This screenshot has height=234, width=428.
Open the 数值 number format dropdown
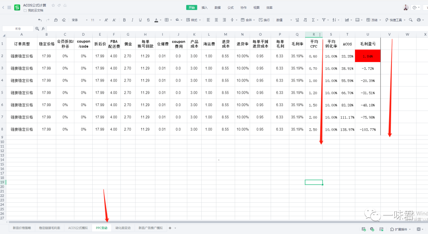click(284, 20)
